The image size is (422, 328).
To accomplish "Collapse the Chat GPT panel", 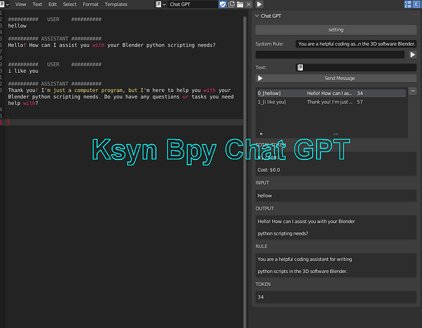I will [x=257, y=16].
